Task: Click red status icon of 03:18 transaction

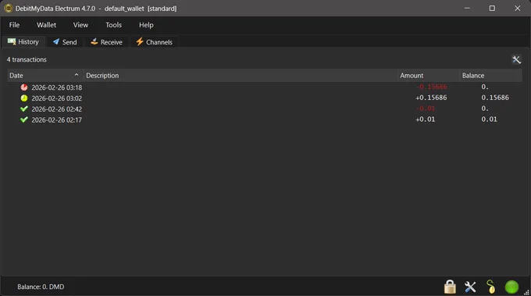Action: [23, 87]
